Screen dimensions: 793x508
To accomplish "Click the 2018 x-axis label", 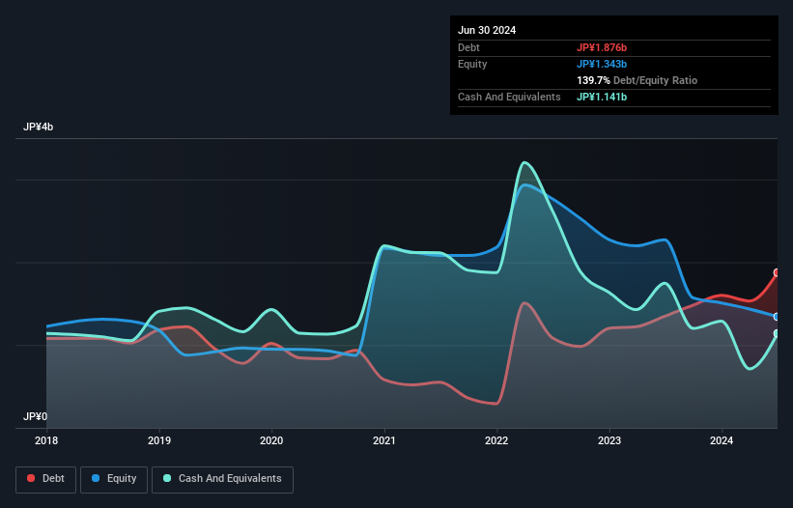I will (46, 440).
